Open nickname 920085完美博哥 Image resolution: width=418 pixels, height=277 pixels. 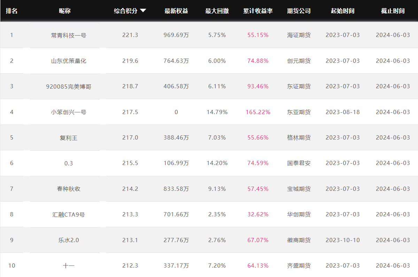click(69, 86)
